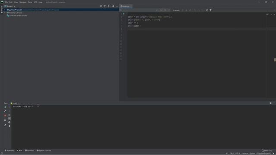This screenshot has height=155, width=276.
Task: Select Scratches and Consoles item
Action: [18, 15]
